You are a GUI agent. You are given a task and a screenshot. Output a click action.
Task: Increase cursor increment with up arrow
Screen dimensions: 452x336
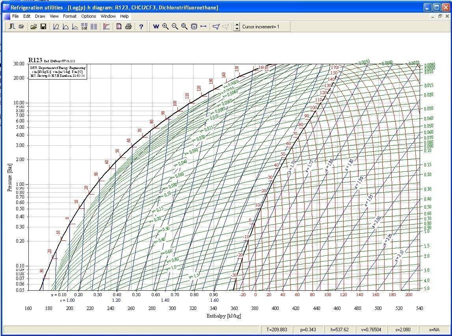(x=237, y=25)
